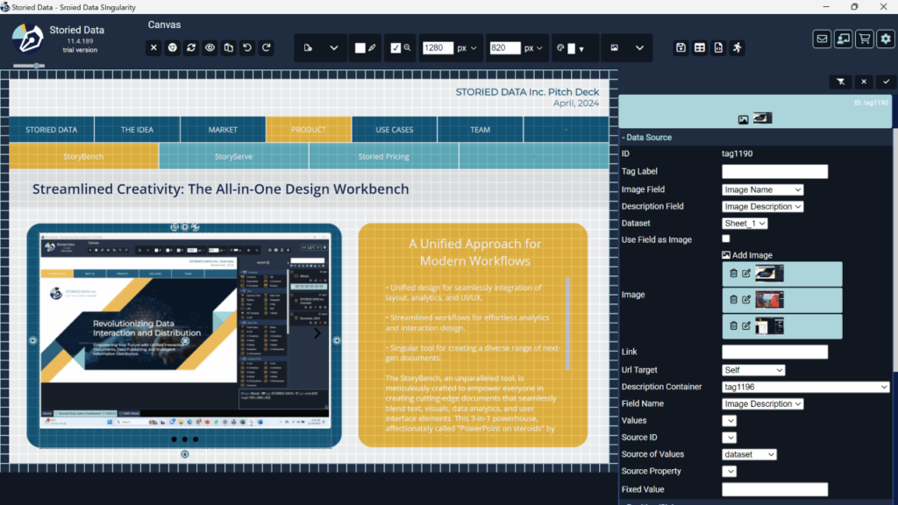Enable the Use Field as Image checkbox
This screenshot has height=505, width=898.
(x=726, y=239)
